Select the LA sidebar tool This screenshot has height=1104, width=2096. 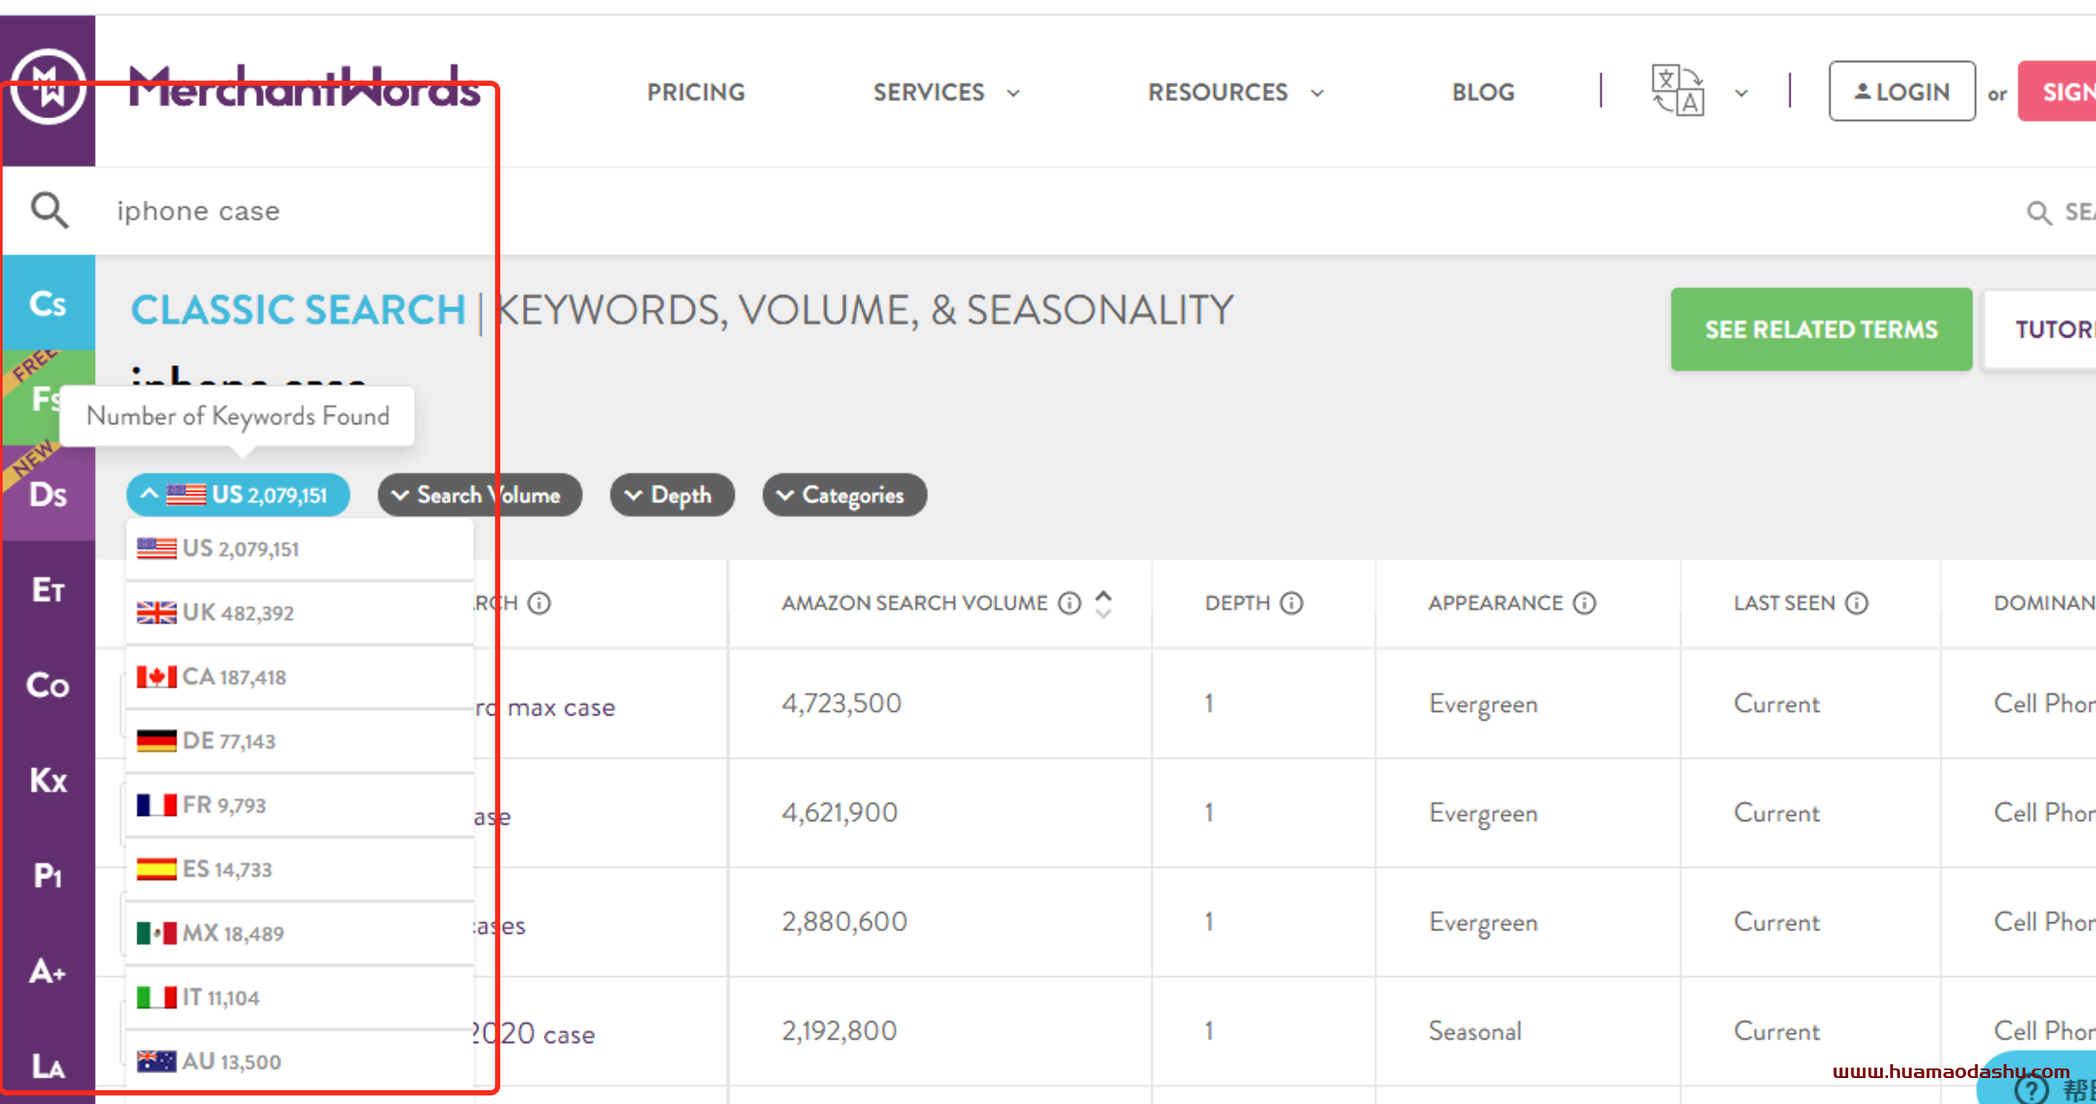click(48, 1066)
